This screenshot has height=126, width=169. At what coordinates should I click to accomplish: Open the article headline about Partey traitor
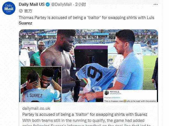(x=85, y=114)
